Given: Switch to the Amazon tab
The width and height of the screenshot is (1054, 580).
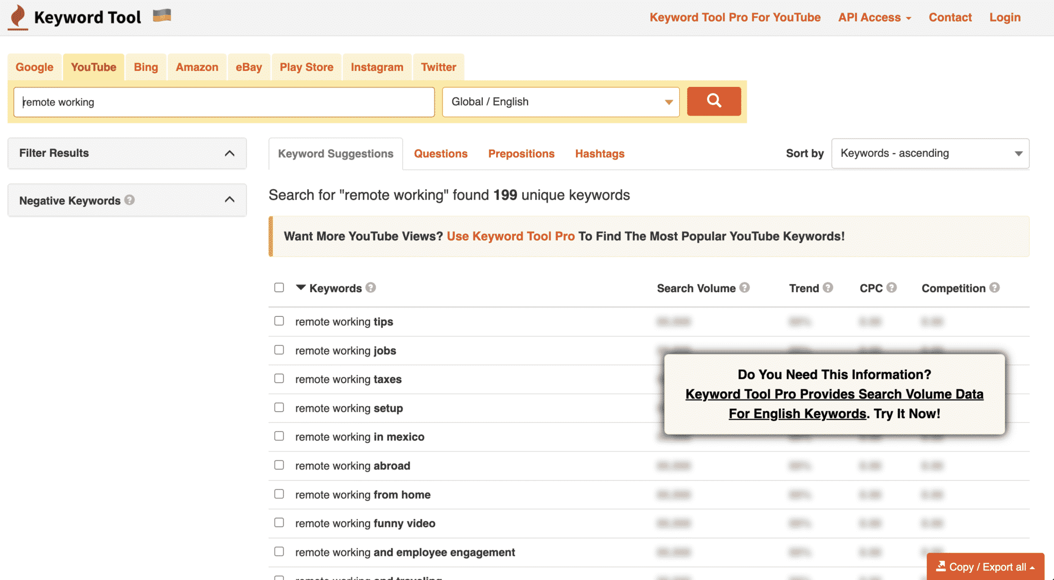Looking at the screenshot, I should click(197, 67).
